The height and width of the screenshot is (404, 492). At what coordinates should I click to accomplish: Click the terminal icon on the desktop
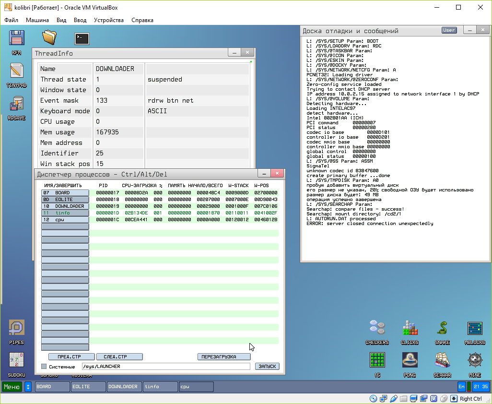pos(82,38)
